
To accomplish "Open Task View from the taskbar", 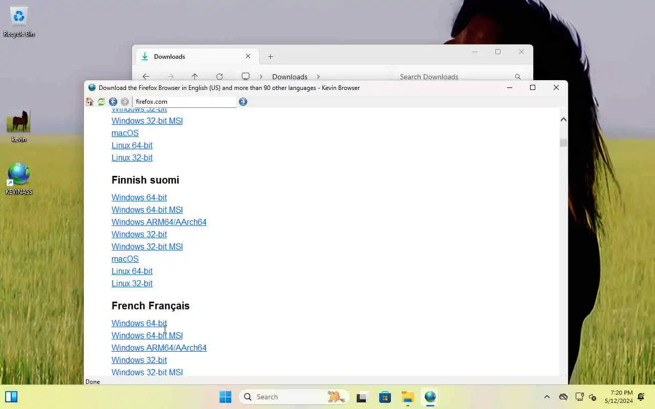I will click(363, 397).
